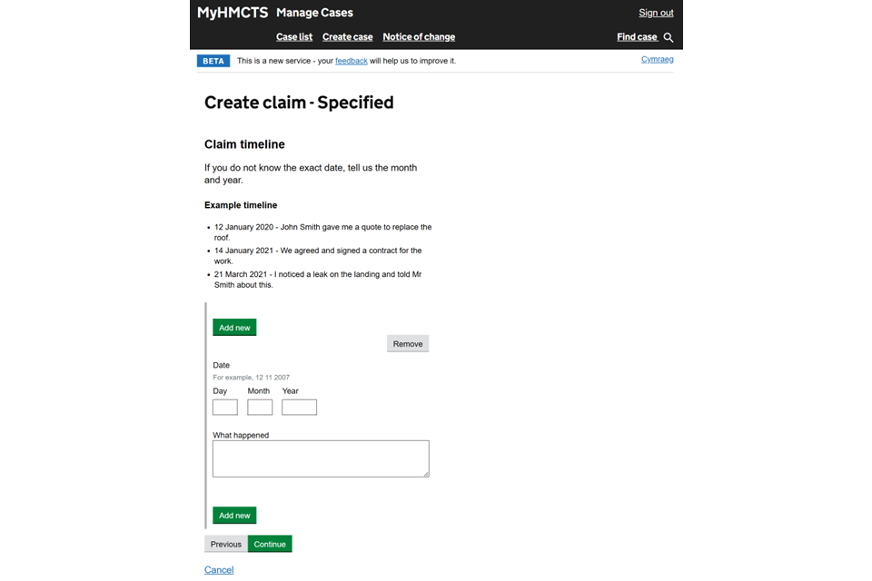This screenshot has height=581, width=872.
Task: Click the MyHMCTS logo text
Action: coord(232,13)
